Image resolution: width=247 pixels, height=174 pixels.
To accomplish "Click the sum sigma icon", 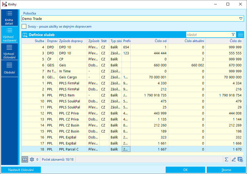I will coord(226,159).
